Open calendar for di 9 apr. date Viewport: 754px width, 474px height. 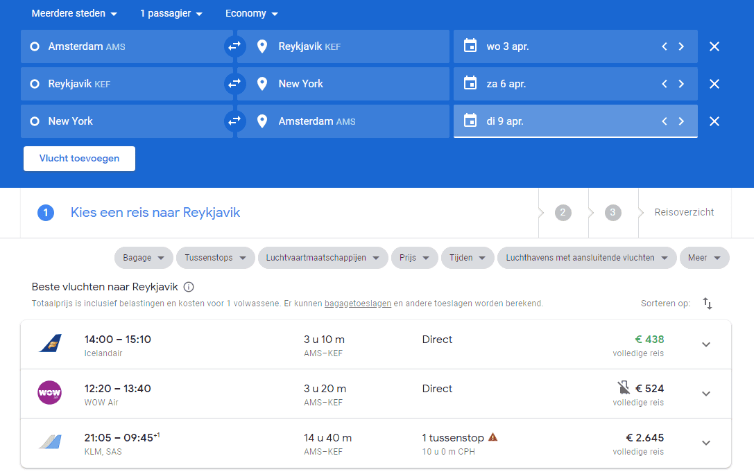point(470,121)
